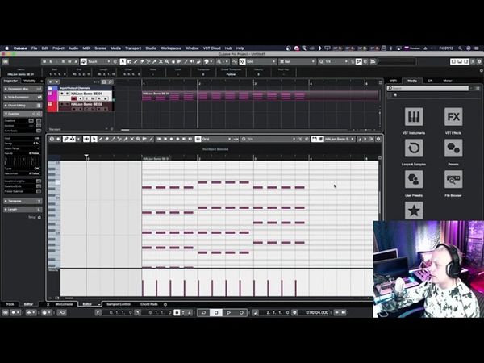The width and height of the screenshot is (484, 363).
Task: Toggle mute on first HALion Sonic track
Action: tap(62, 94)
